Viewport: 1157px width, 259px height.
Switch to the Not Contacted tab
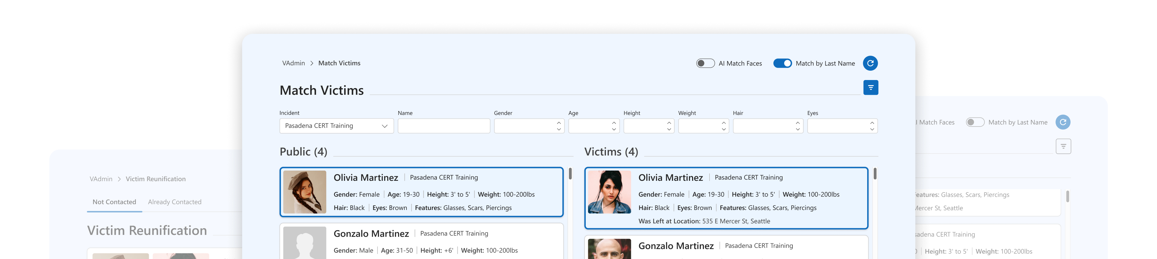point(114,202)
